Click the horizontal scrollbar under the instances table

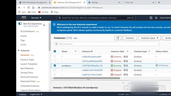pos(87,78)
